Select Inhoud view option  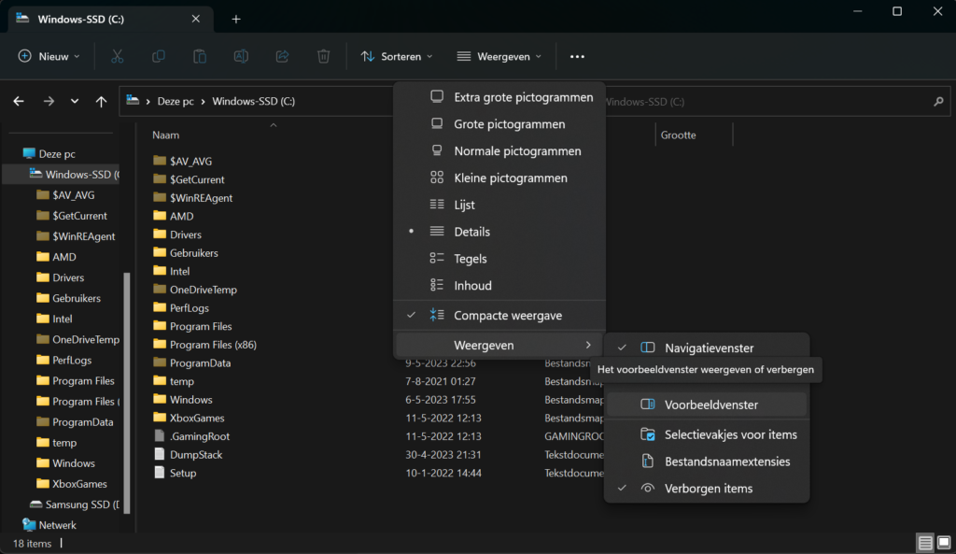499,285
